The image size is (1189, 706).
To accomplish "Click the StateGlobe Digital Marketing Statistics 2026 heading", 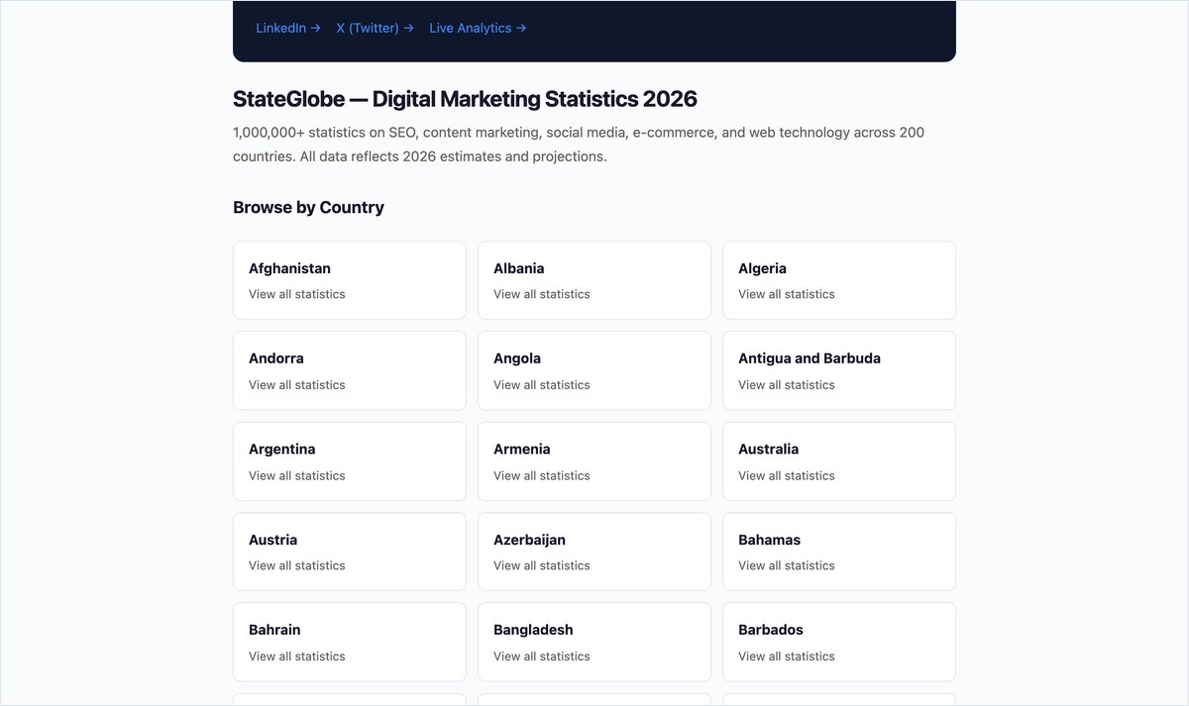I will click(x=465, y=99).
